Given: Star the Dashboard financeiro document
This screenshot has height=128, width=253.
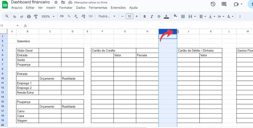Looking at the screenshot, I should point(56,2).
